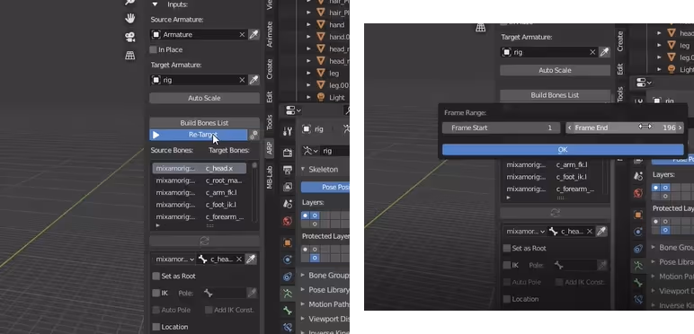Screen dimensions: 694x334
Task: Open Render properties tab in left screenshot
Action: (x=288, y=153)
